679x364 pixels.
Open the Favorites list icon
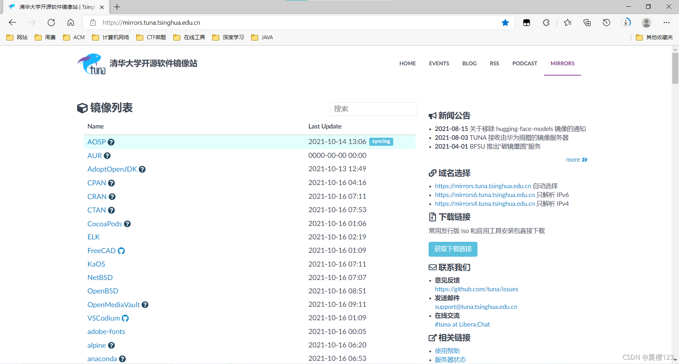(568, 23)
